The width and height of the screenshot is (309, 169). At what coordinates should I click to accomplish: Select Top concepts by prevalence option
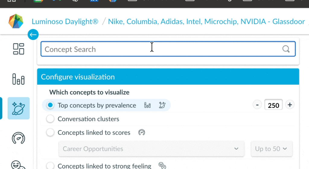tap(50, 105)
